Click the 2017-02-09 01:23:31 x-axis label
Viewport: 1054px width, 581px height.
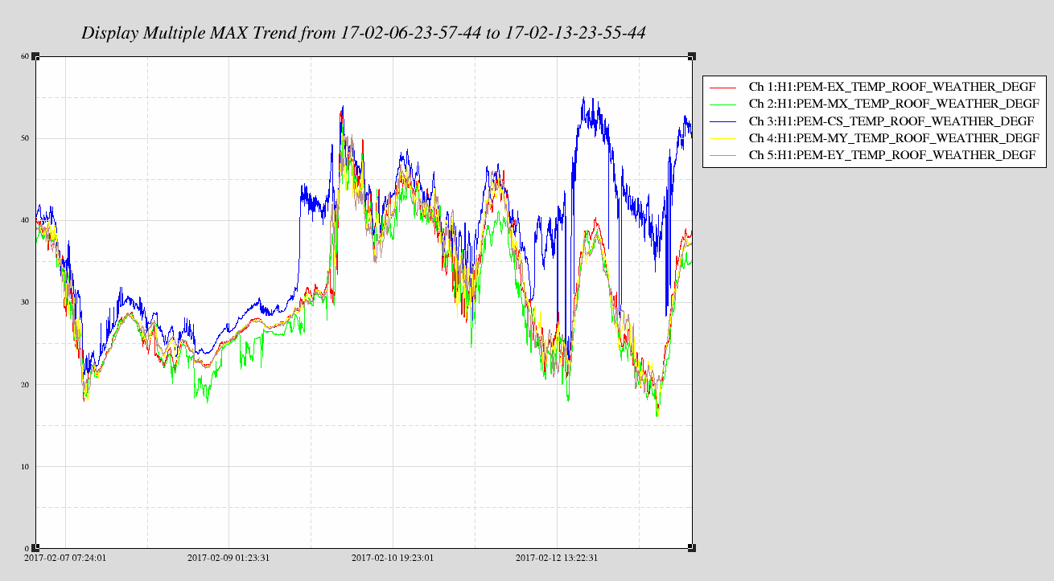tap(229, 557)
